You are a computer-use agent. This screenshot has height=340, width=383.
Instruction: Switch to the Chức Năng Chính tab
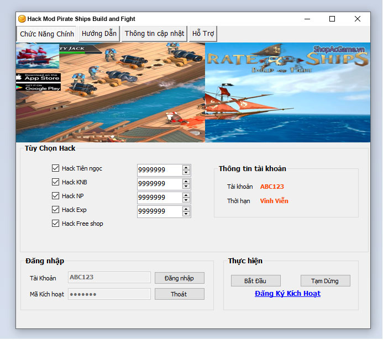[46, 34]
